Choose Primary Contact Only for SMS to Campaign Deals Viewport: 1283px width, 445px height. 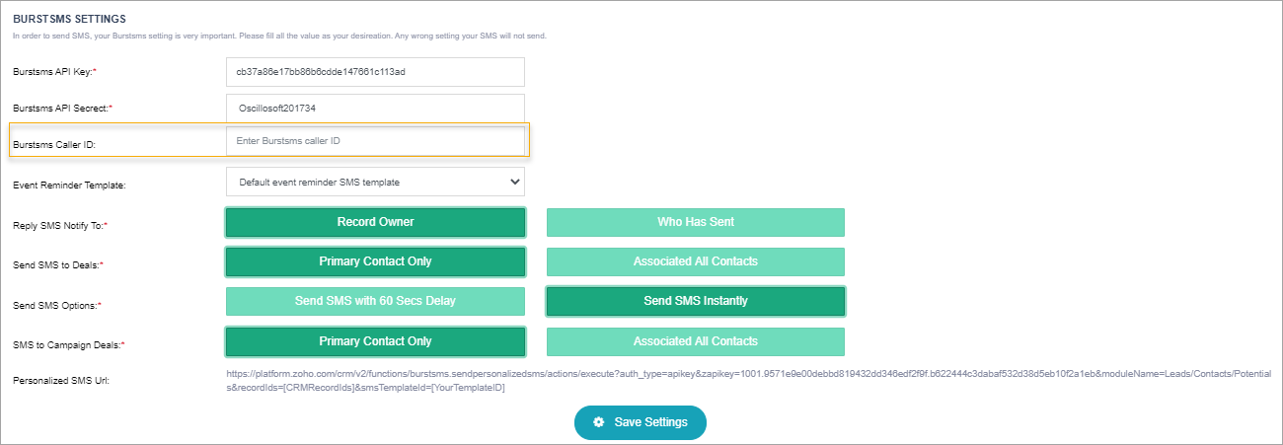[375, 341]
